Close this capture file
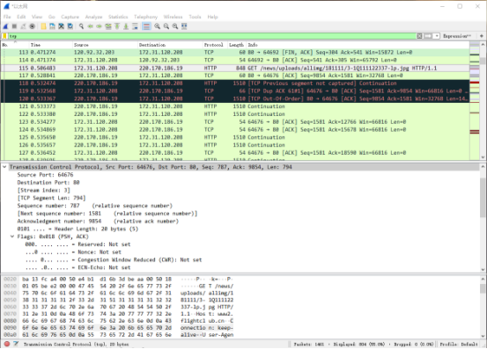This screenshot has height=349, width=487. click(x=62, y=26)
